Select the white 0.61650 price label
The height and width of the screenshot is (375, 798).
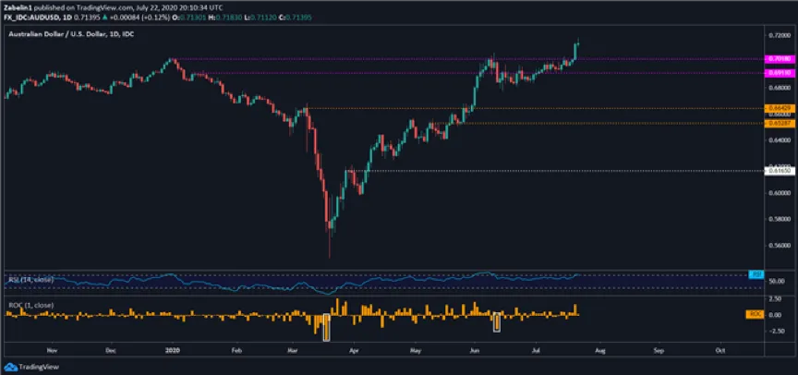pyautogui.click(x=779, y=171)
